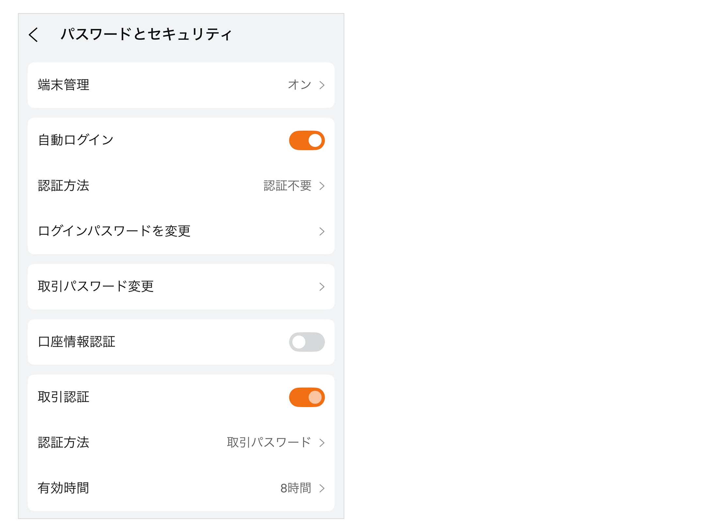Click the chevron beside ログインパスワードを変更
This screenshot has height=532, width=705.
pyautogui.click(x=322, y=231)
